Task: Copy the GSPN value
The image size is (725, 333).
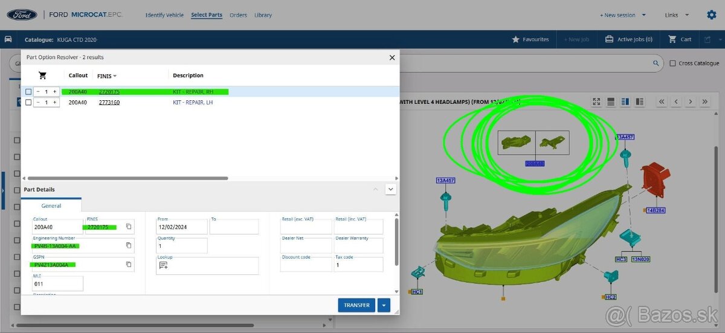Action: click(x=129, y=264)
